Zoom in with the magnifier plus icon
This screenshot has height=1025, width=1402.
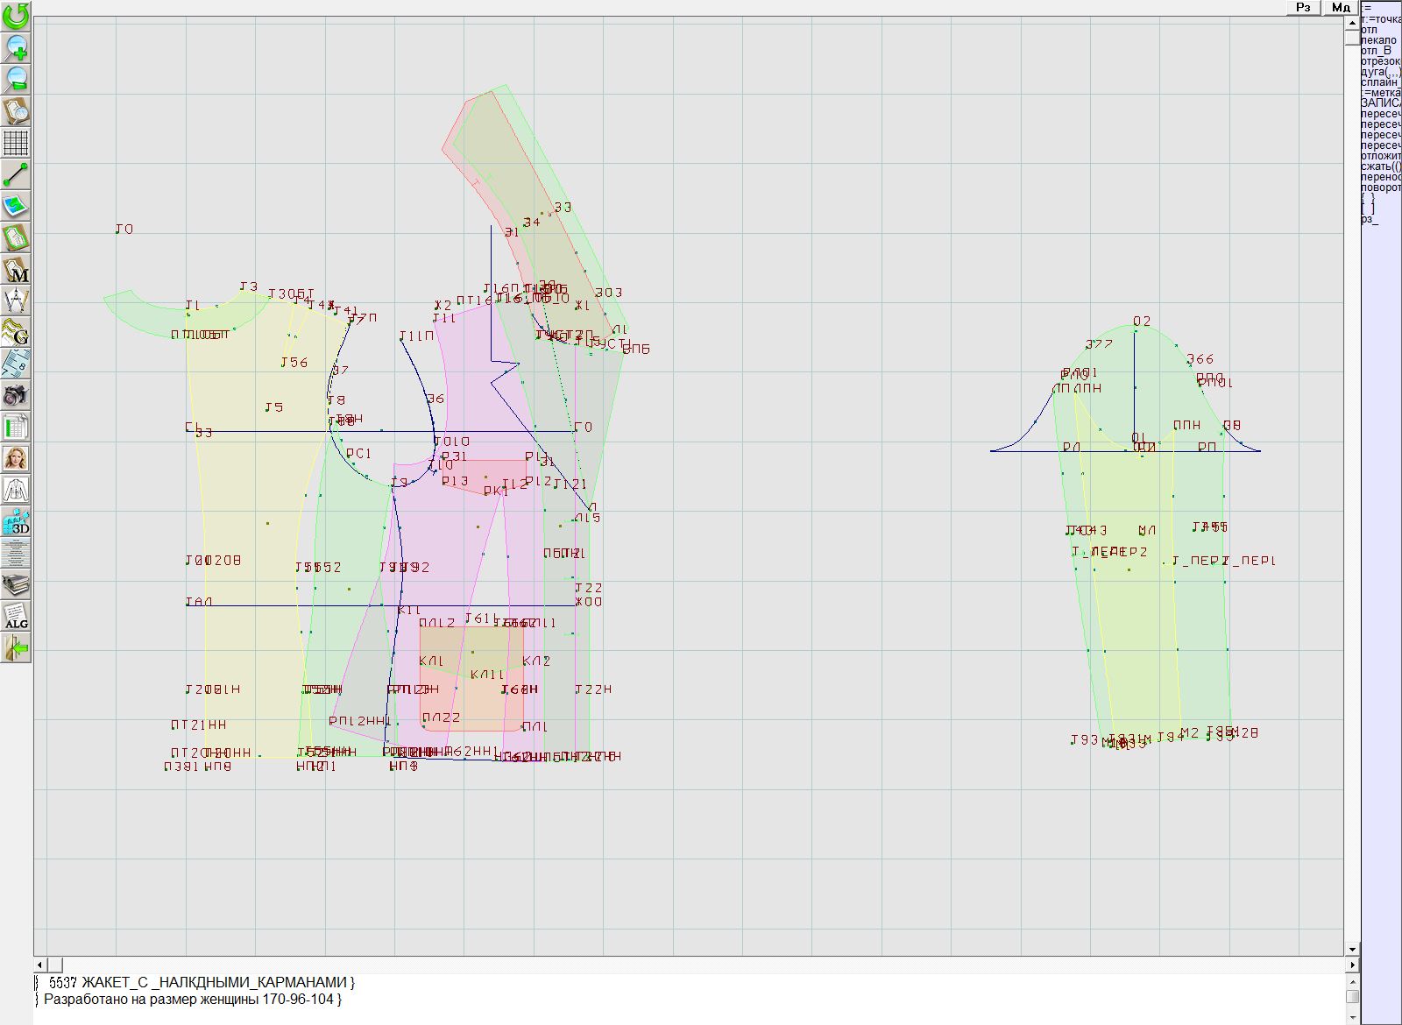point(16,47)
